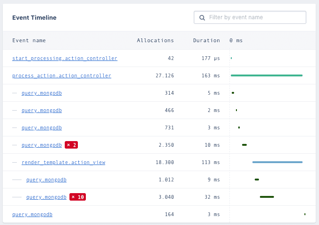
Task: Open the query.mongodb link with 466 allocations
Action: click(x=42, y=110)
